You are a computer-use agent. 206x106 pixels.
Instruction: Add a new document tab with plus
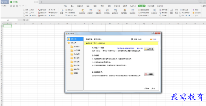pos(41,2)
